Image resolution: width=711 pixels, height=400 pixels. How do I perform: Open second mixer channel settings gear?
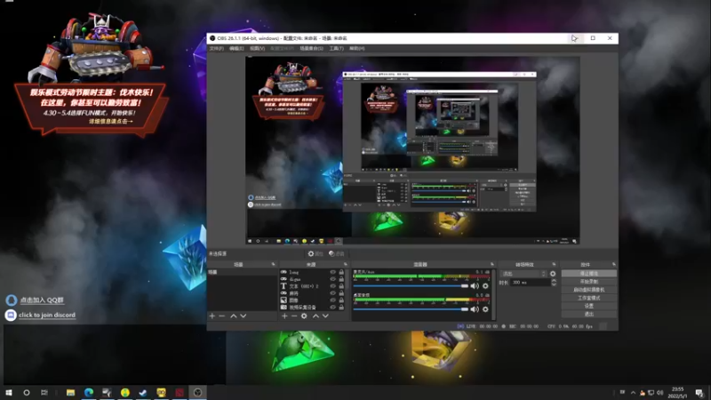[x=485, y=309]
